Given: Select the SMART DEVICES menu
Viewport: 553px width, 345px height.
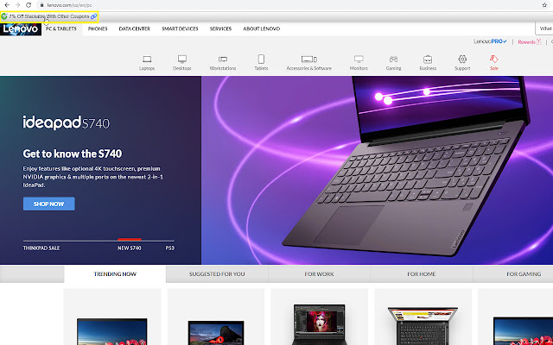Looking at the screenshot, I should [180, 28].
